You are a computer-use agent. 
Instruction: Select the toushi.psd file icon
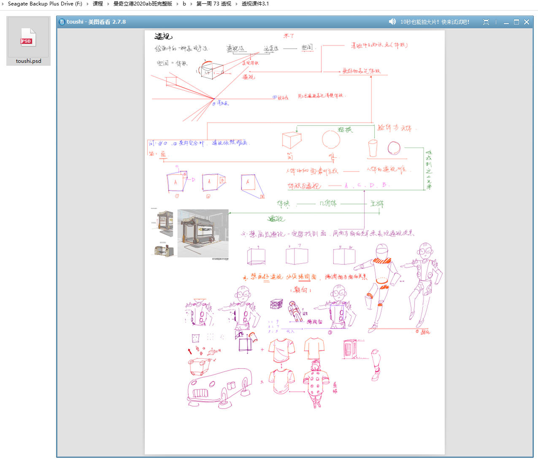28,38
